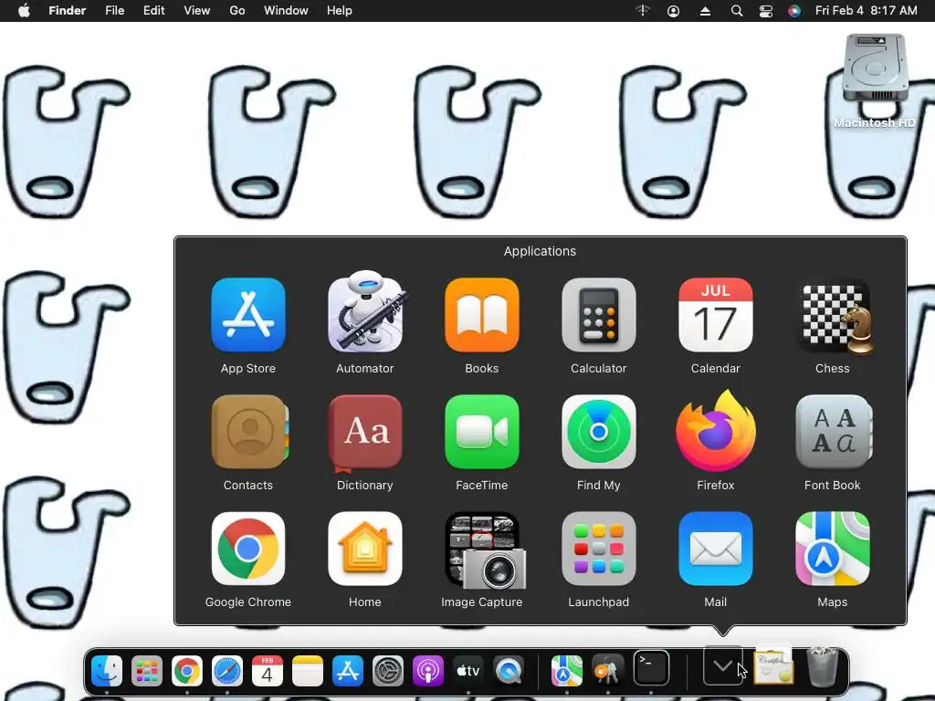Launch Font Book app
Viewport: 935px width, 701px height.
tap(833, 432)
